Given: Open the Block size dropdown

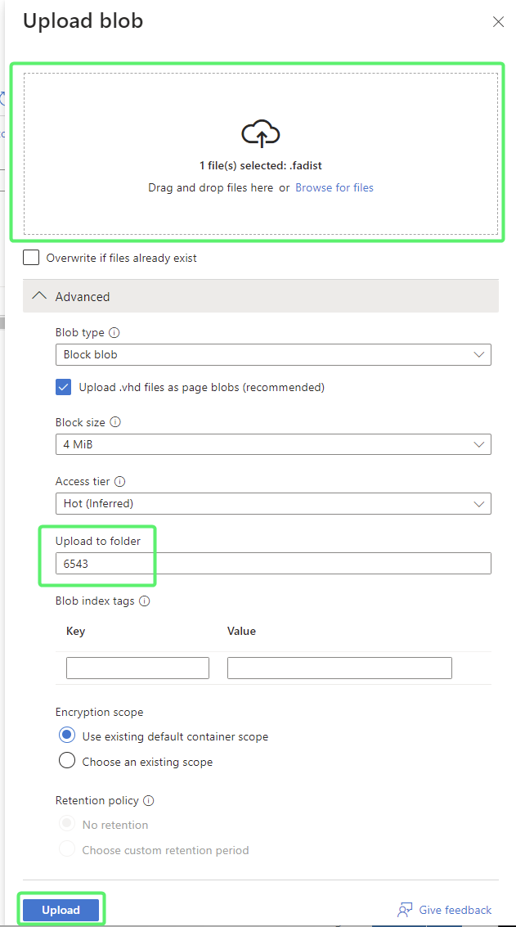Looking at the screenshot, I should click(273, 444).
